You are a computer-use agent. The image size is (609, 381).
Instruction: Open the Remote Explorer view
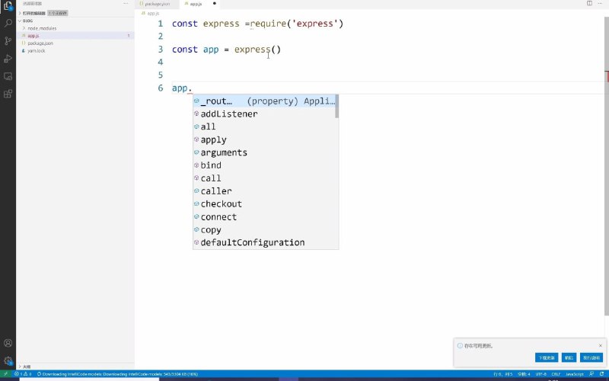point(8,76)
